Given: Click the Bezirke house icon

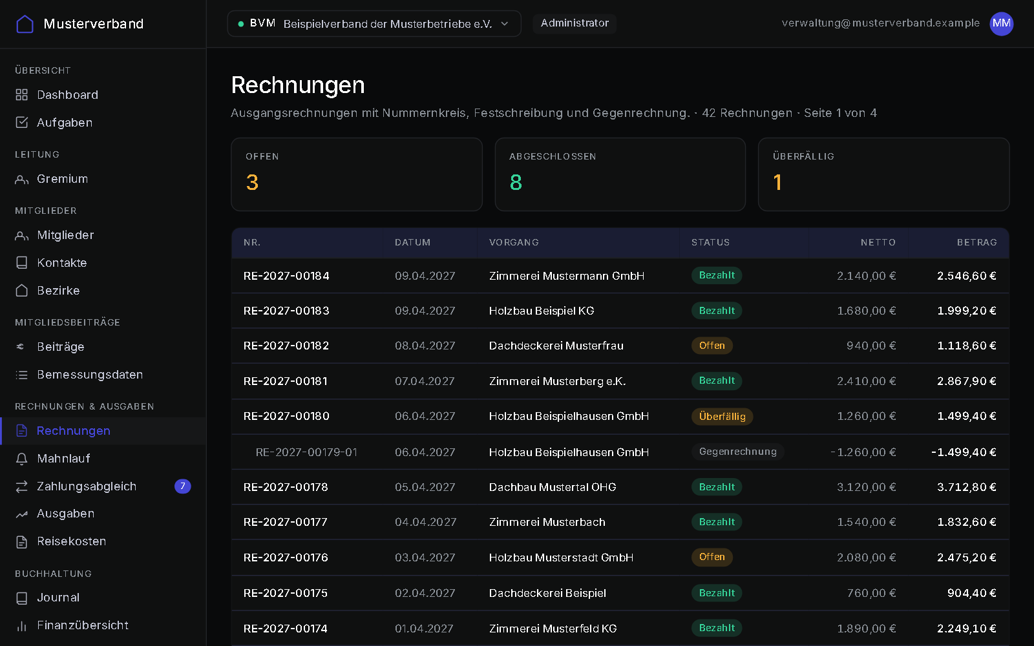Looking at the screenshot, I should point(22,291).
